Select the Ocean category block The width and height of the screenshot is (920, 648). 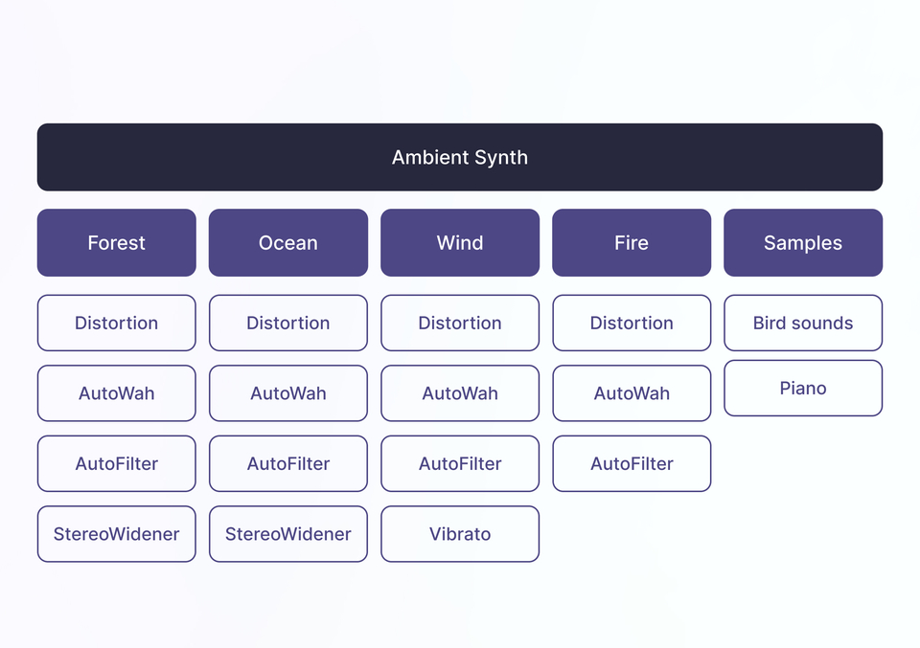point(287,243)
